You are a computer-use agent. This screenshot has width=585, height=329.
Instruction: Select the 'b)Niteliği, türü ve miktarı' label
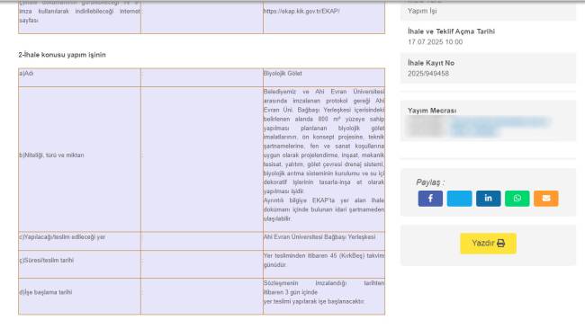(x=51, y=155)
